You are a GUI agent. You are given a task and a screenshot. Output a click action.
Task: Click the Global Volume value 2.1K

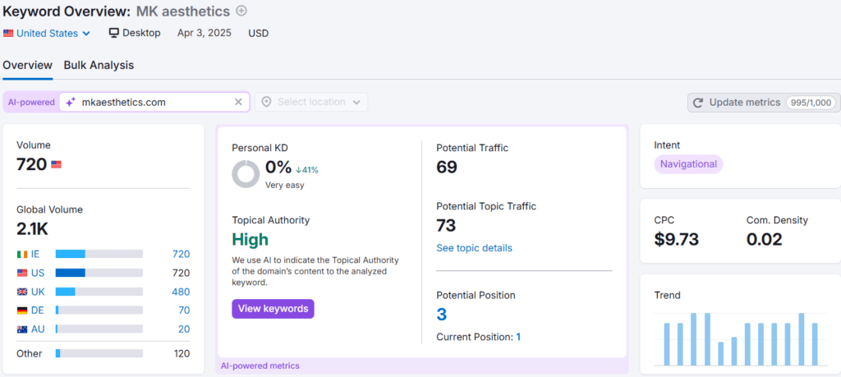coord(32,229)
